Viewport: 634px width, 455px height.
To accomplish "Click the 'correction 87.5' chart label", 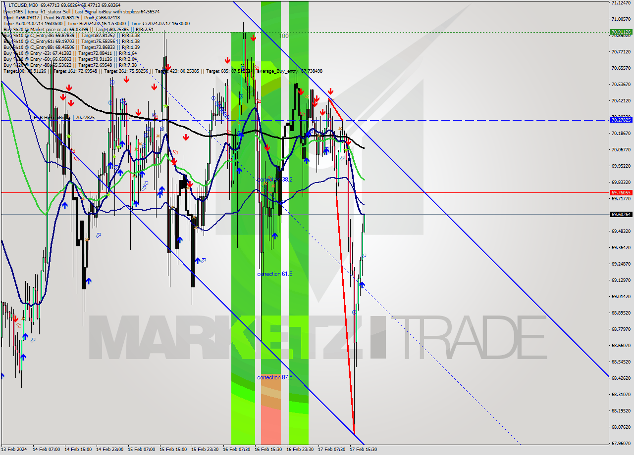I will click(x=275, y=377).
